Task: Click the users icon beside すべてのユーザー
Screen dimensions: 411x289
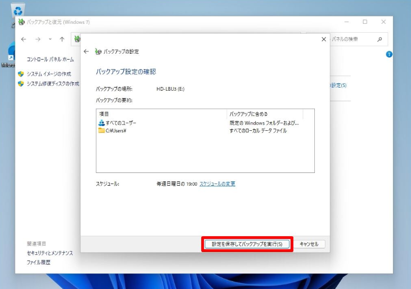Action: pyautogui.click(x=101, y=123)
